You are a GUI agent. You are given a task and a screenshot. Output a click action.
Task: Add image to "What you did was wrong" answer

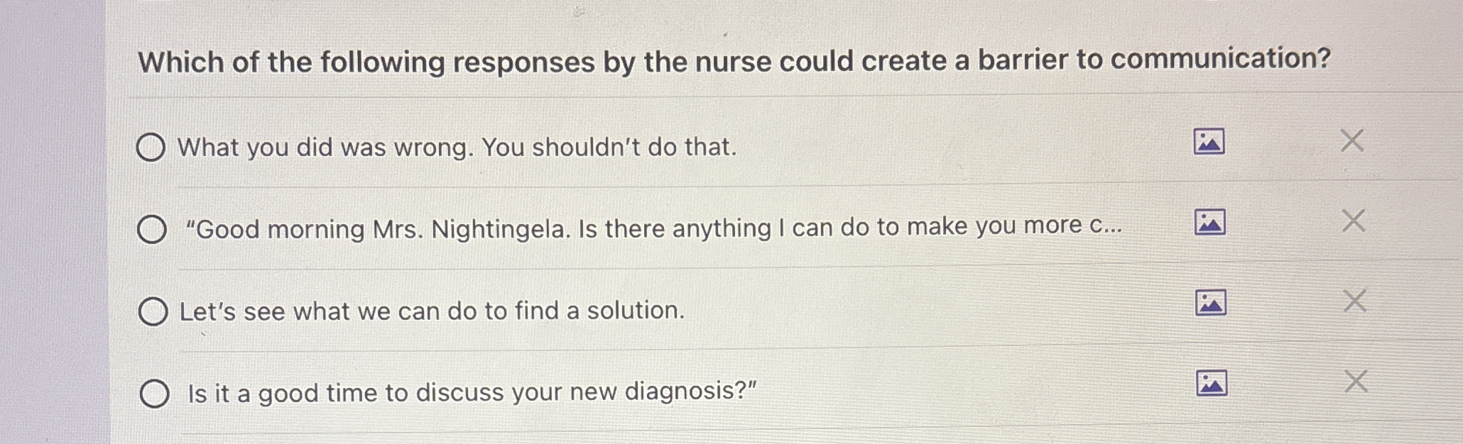pos(1209,141)
